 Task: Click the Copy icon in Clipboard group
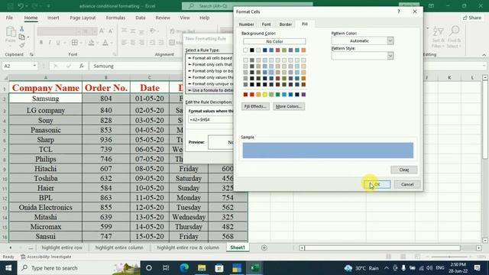[21, 37]
